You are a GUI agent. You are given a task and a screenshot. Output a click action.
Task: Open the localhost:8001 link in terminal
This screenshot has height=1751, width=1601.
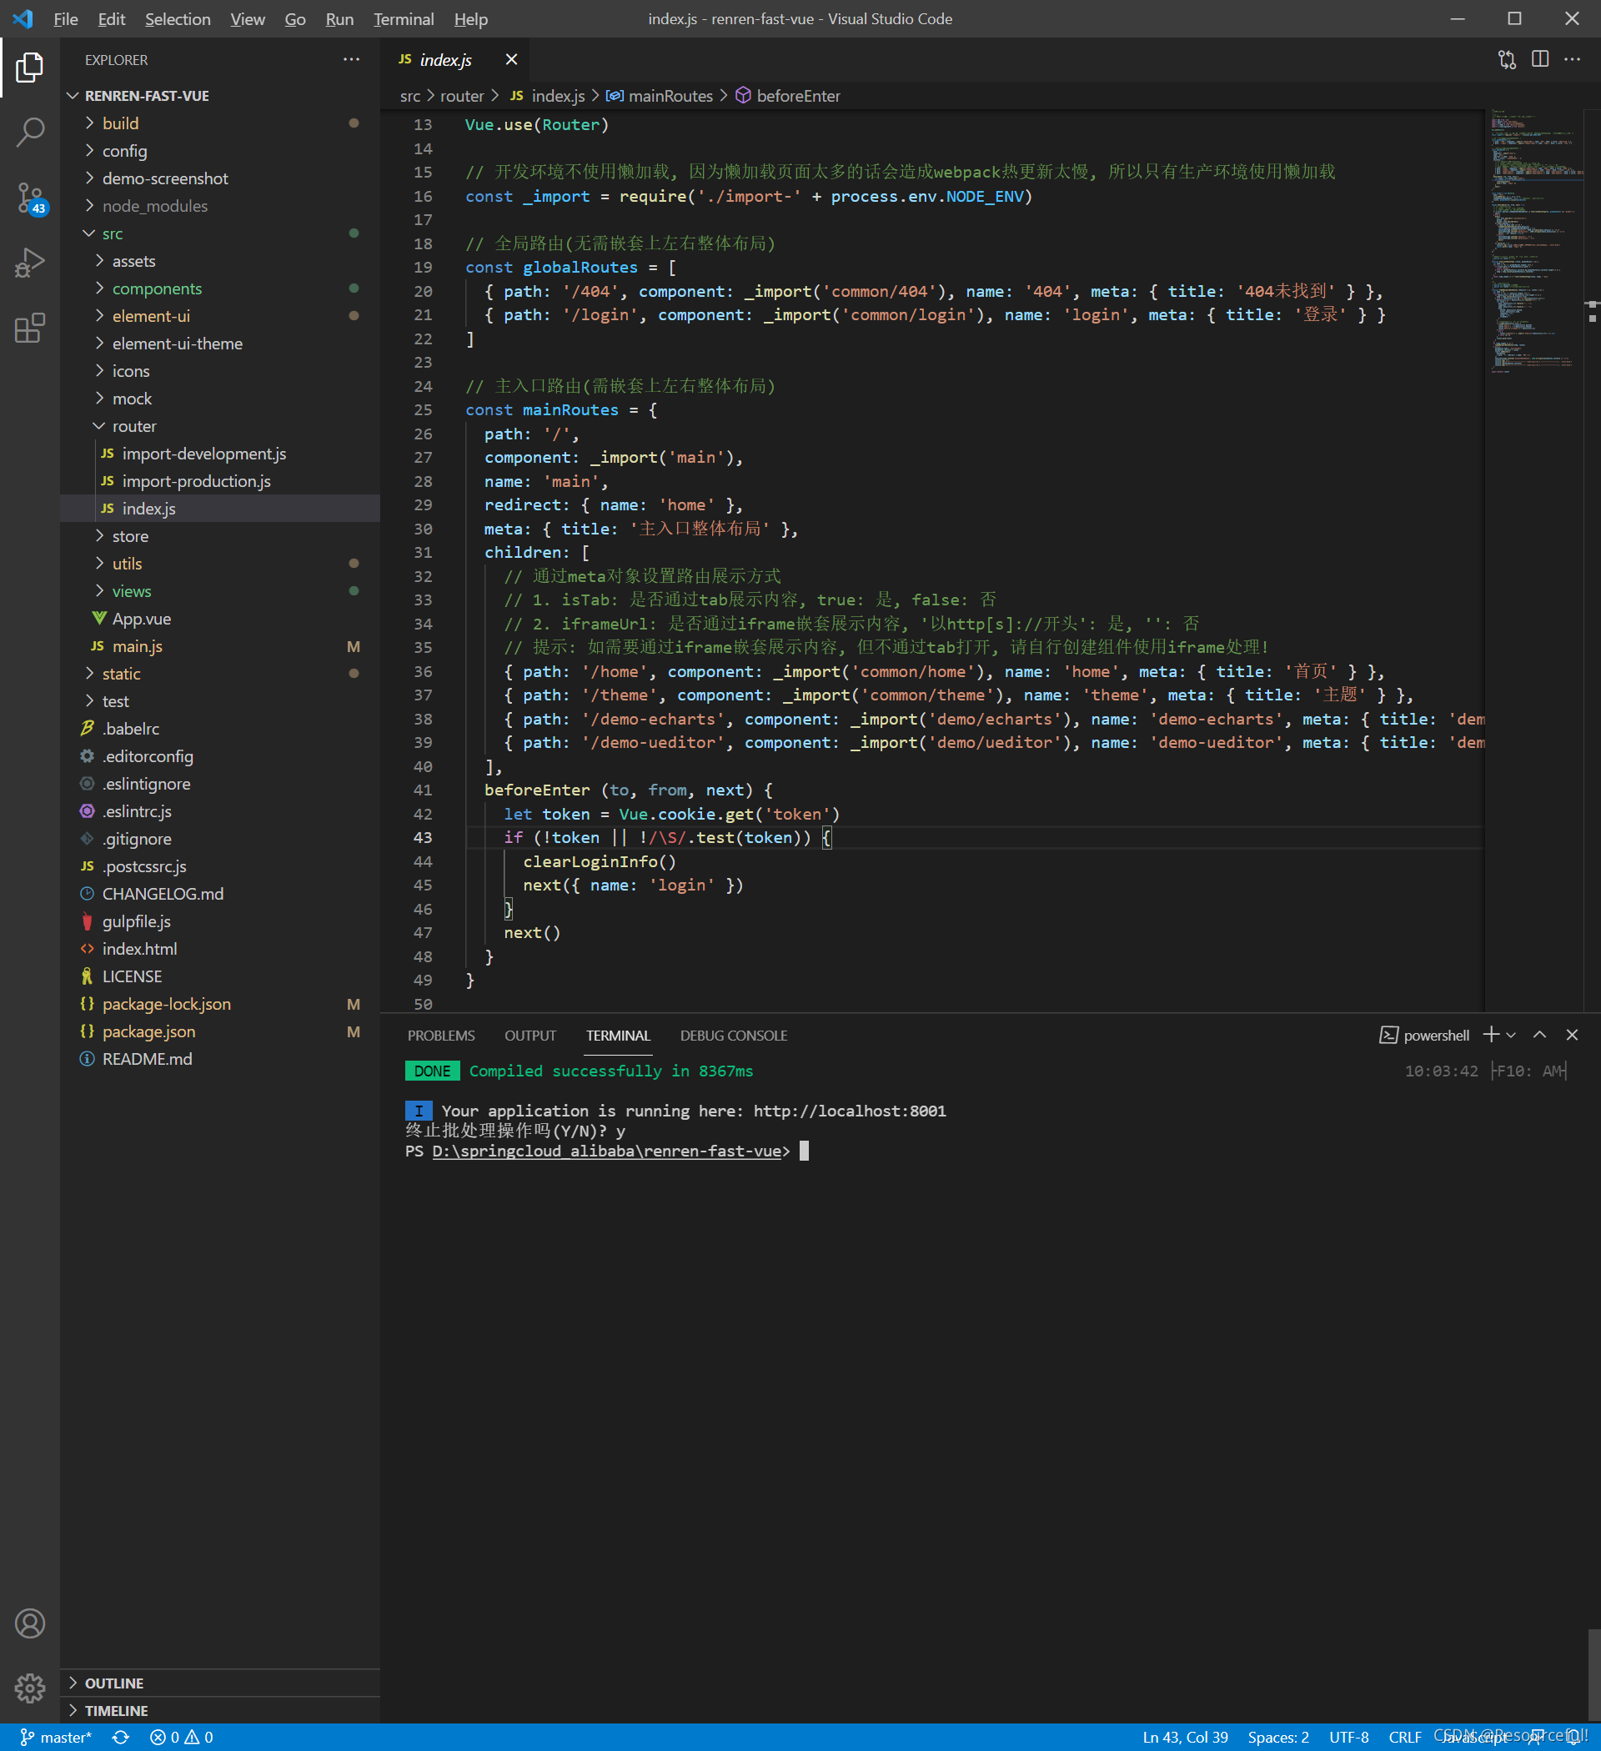[850, 1111]
